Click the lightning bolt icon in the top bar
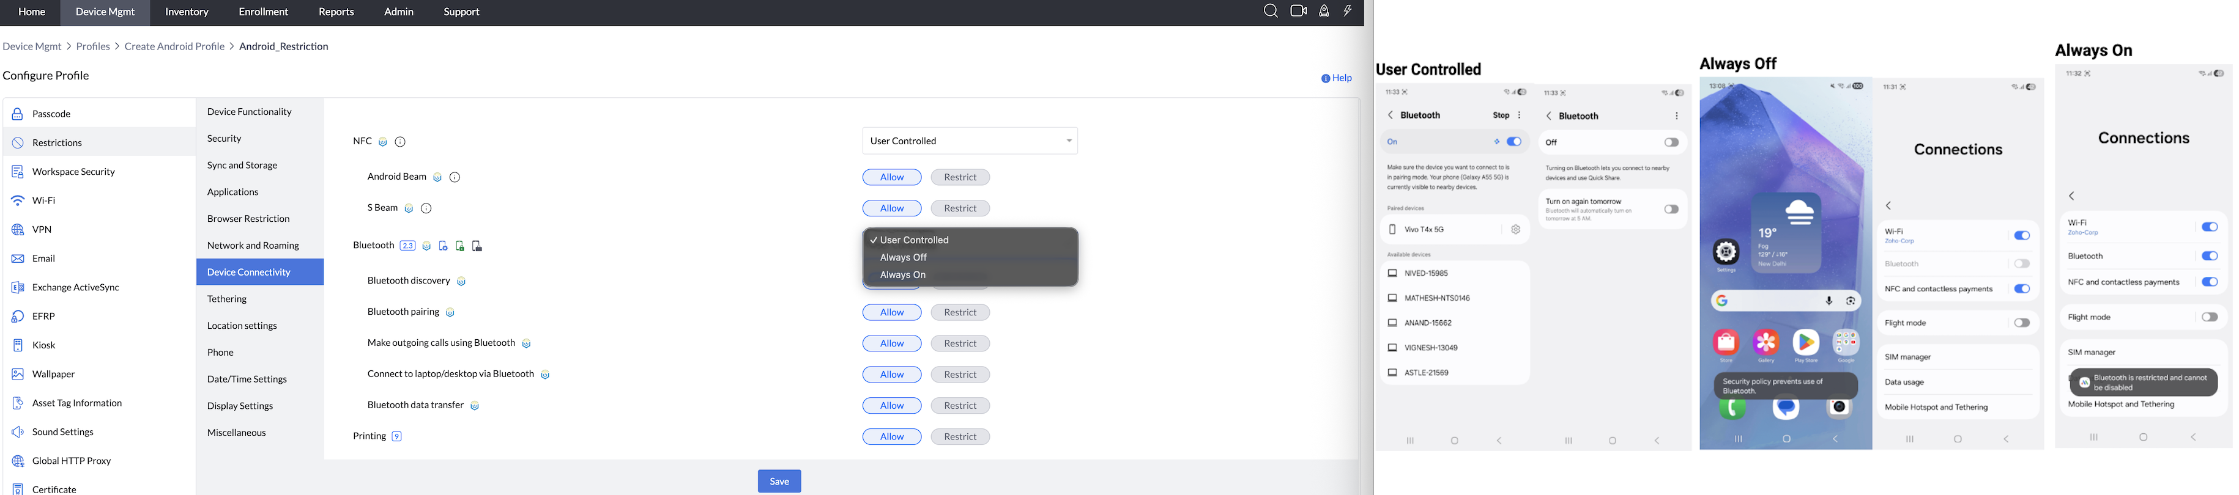 click(x=1348, y=11)
